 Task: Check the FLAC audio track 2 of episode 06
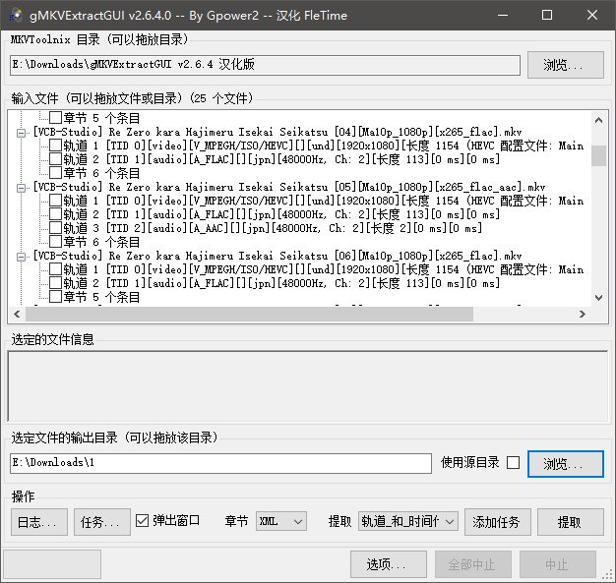click(x=55, y=283)
